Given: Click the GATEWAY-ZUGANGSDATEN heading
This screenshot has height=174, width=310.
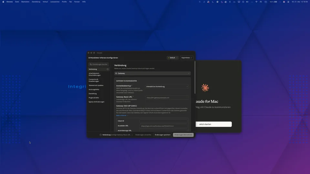Looking at the screenshot, I should coord(127,81).
